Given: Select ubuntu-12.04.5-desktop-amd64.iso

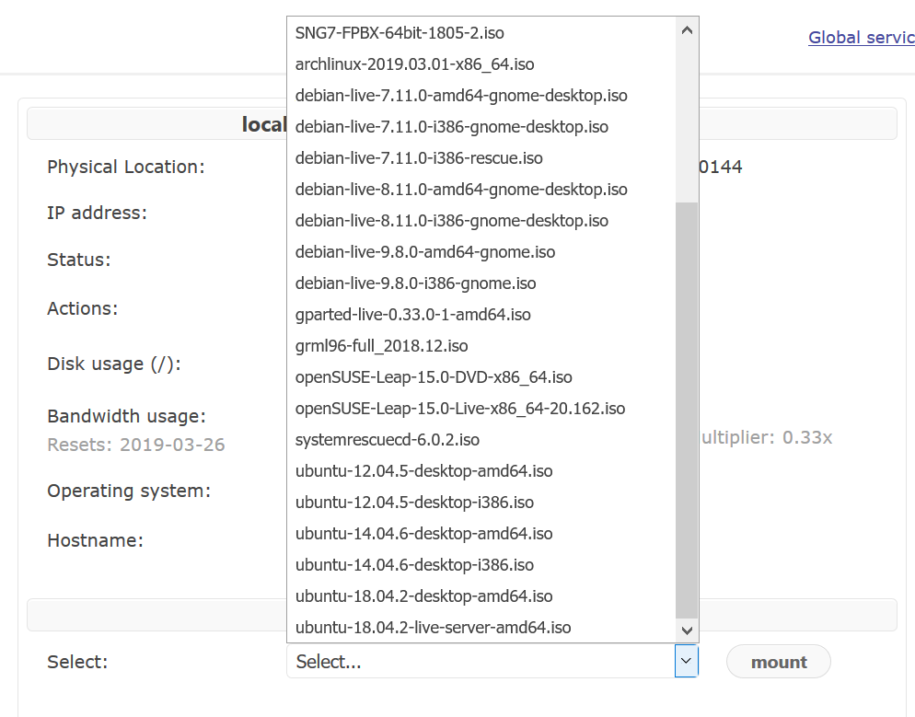Looking at the screenshot, I should click(481, 471).
